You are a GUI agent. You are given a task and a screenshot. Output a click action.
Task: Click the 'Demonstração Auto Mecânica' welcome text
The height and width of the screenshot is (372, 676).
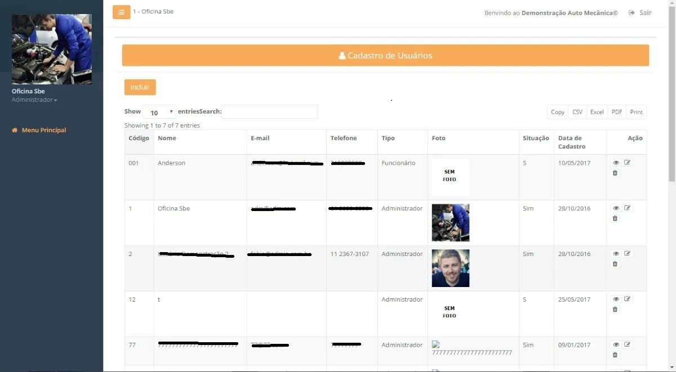(570, 13)
